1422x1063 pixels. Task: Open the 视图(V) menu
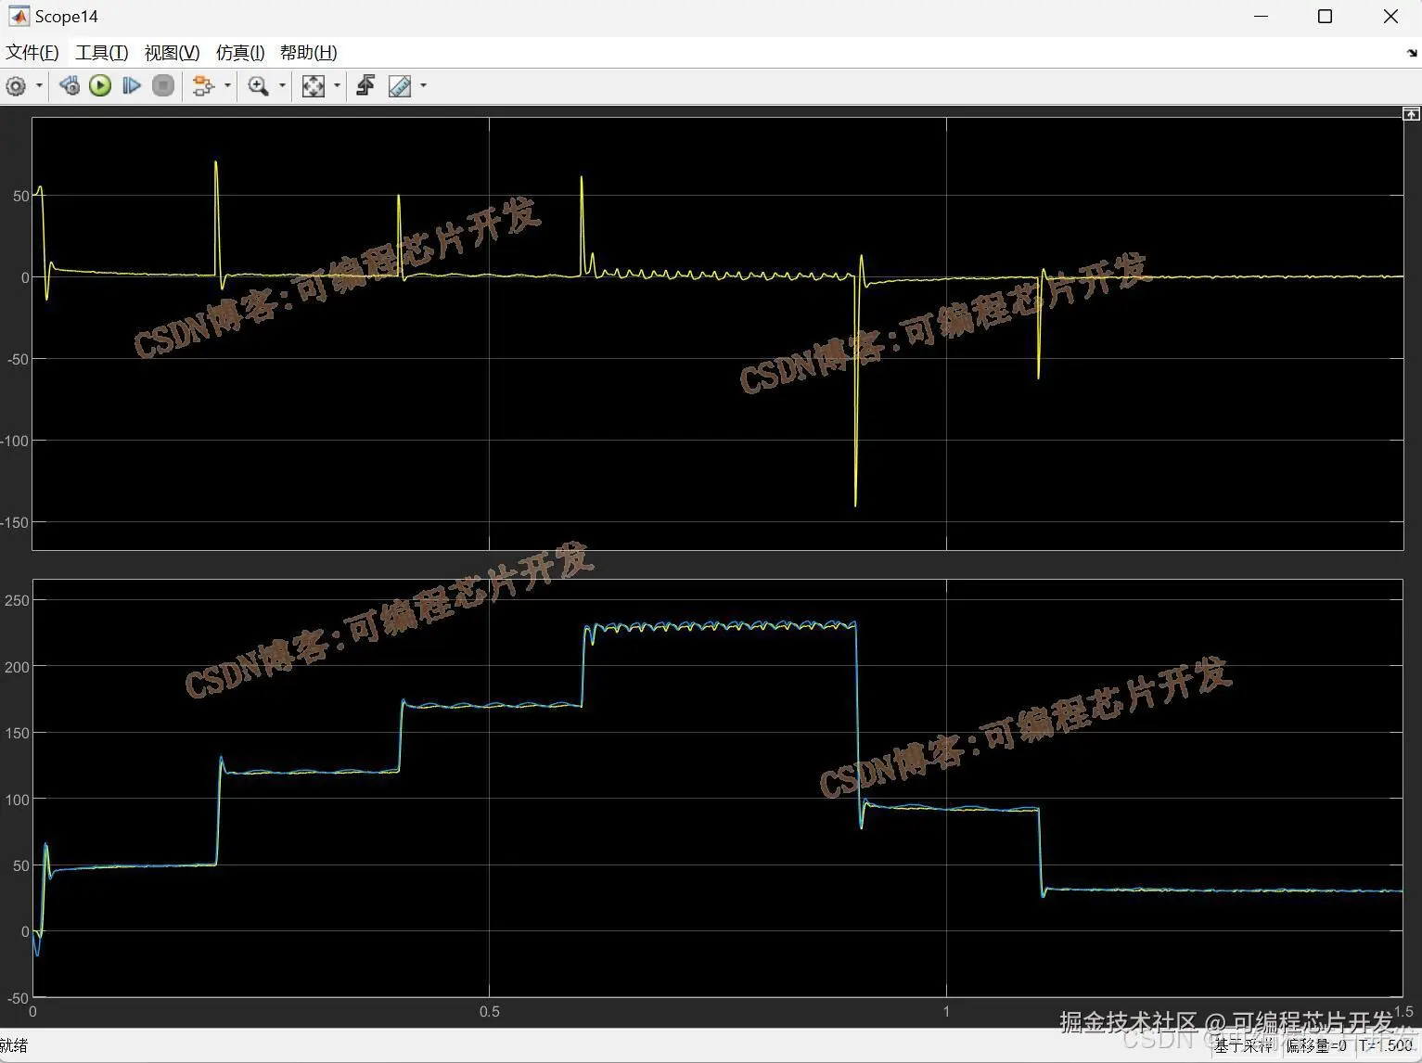(173, 53)
